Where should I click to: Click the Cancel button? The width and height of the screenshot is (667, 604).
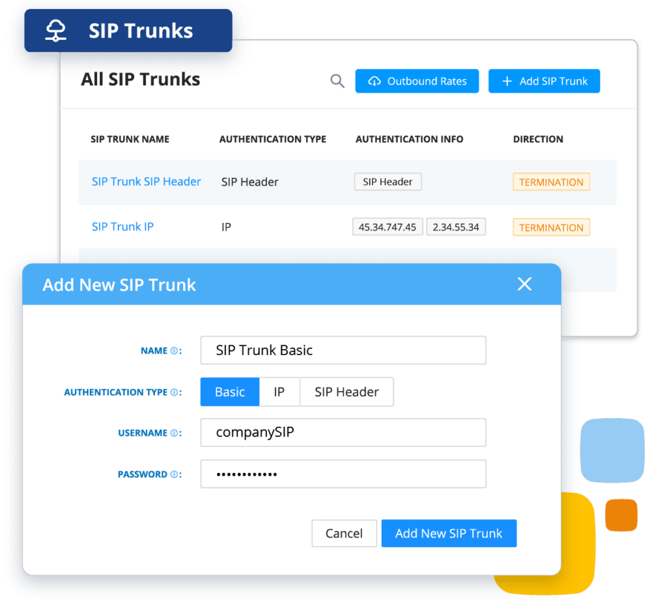click(344, 534)
